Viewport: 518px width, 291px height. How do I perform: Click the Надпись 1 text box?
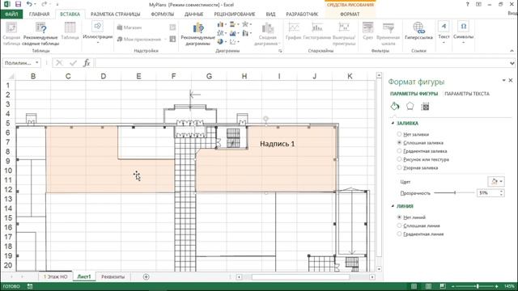tap(277, 144)
